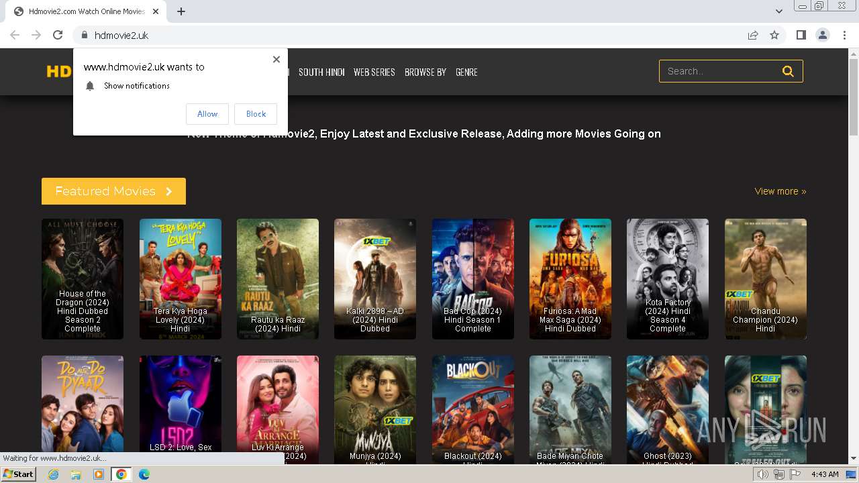Open the SOUTH HINDI menu
The image size is (859, 483).
(321, 72)
